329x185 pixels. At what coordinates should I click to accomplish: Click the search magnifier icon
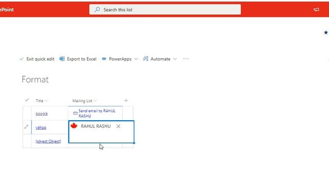tap(97, 9)
